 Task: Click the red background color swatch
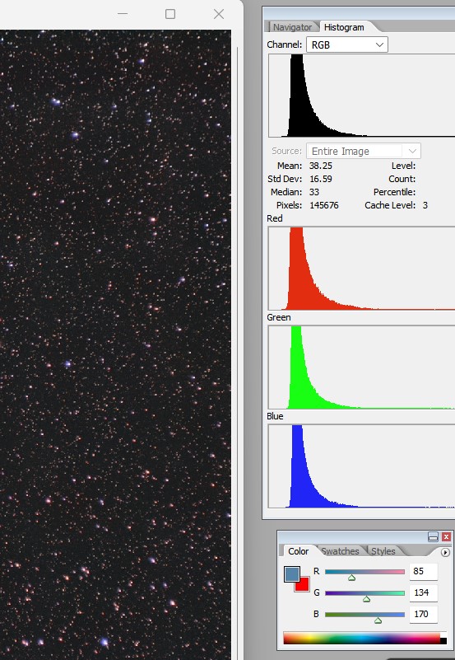point(304,585)
